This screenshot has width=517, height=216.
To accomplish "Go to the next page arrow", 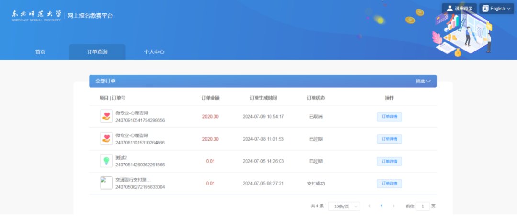I will tap(393, 206).
